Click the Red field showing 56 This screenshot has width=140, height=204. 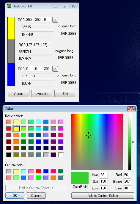coord(127,175)
